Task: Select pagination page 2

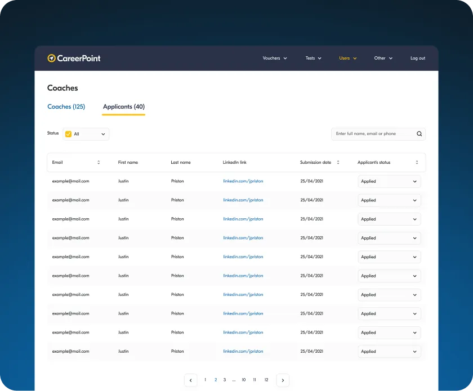Action: pyautogui.click(x=216, y=380)
